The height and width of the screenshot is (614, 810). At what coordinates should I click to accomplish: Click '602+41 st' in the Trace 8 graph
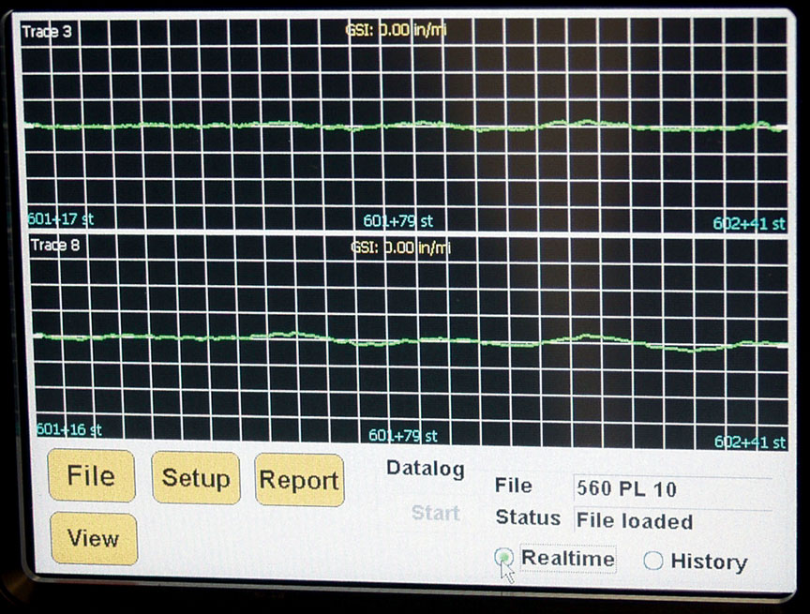(750, 442)
